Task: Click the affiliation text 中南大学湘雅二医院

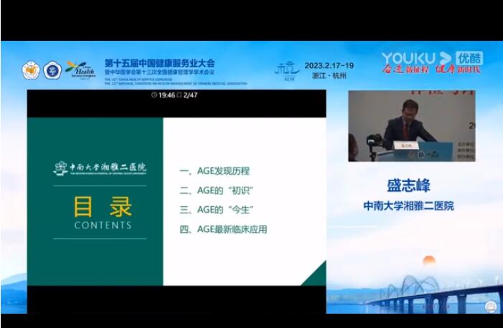Action: (x=408, y=206)
